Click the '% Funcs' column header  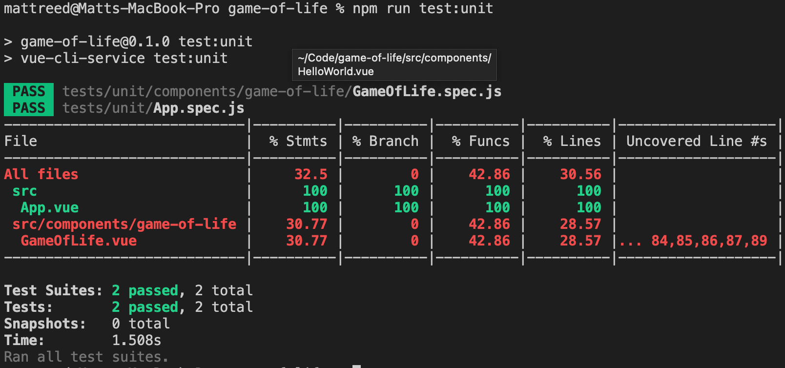tap(480, 141)
